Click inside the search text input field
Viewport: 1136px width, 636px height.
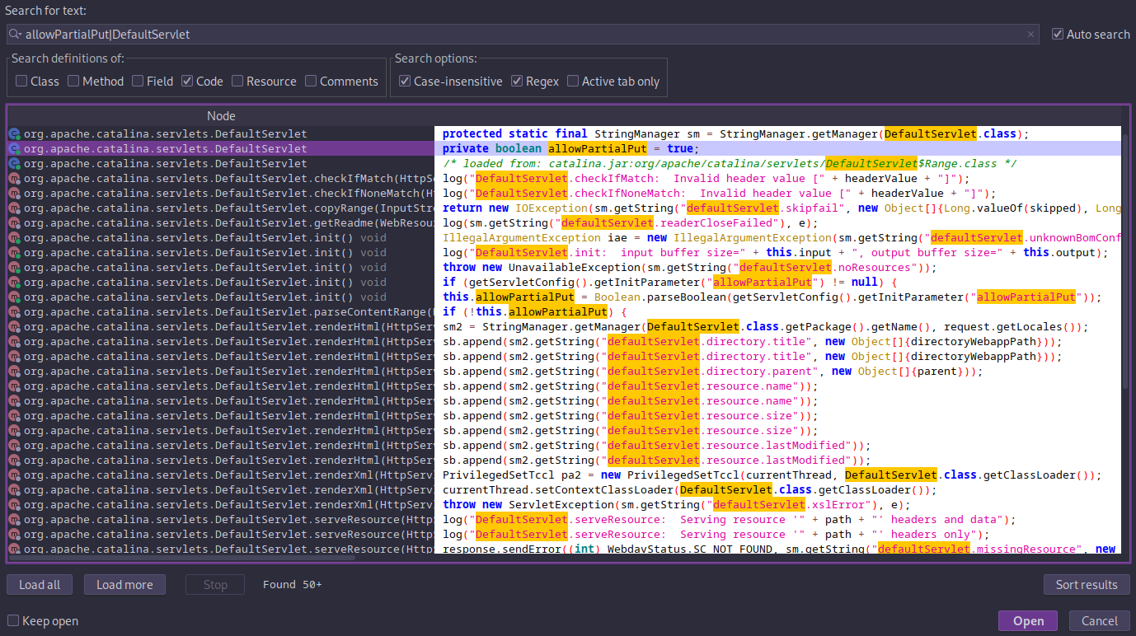pyautogui.click(x=495, y=34)
